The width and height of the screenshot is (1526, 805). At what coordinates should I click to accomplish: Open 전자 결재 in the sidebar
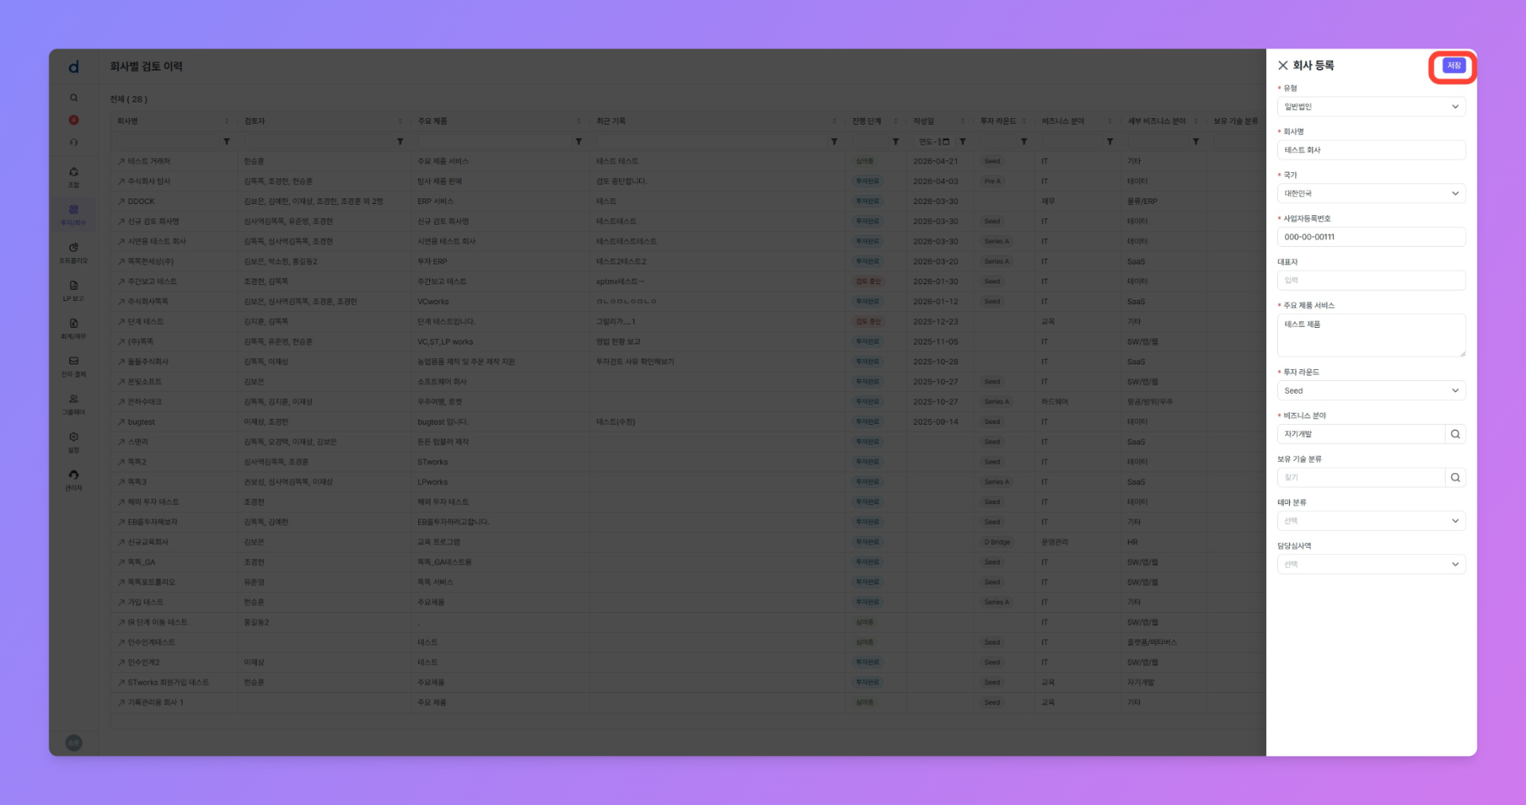pos(74,365)
